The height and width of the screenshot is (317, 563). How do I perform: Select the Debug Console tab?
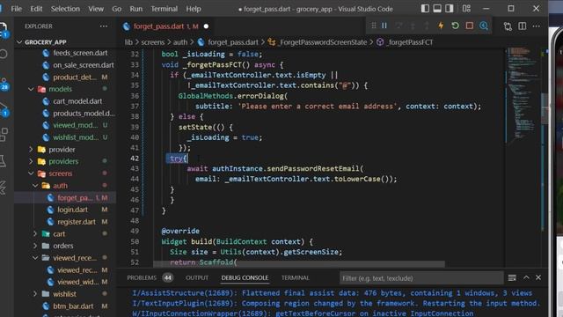click(x=245, y=278)
